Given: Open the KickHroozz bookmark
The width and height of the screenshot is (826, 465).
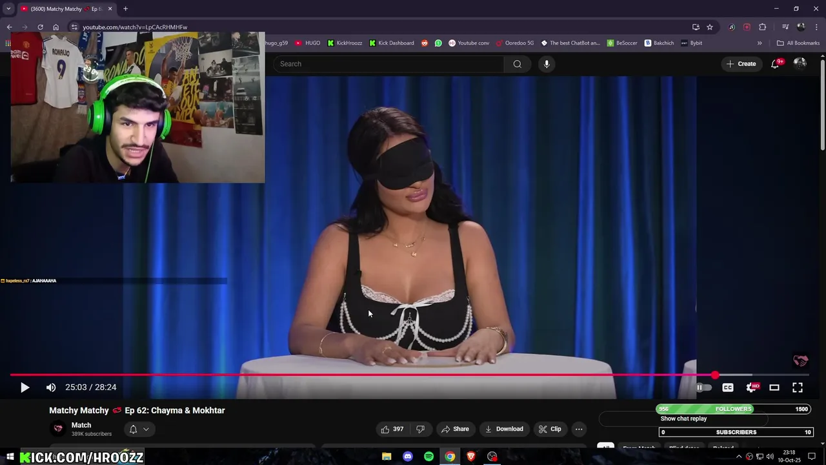Looking at the screenshot, I should (345, 43).
